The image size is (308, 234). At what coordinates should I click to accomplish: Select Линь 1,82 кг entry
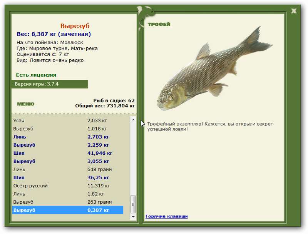pyautogui.click(x=68, y=194)
